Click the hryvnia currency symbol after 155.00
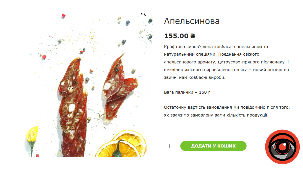Screen dimensions: 303x170 click(x=192, y=36)
